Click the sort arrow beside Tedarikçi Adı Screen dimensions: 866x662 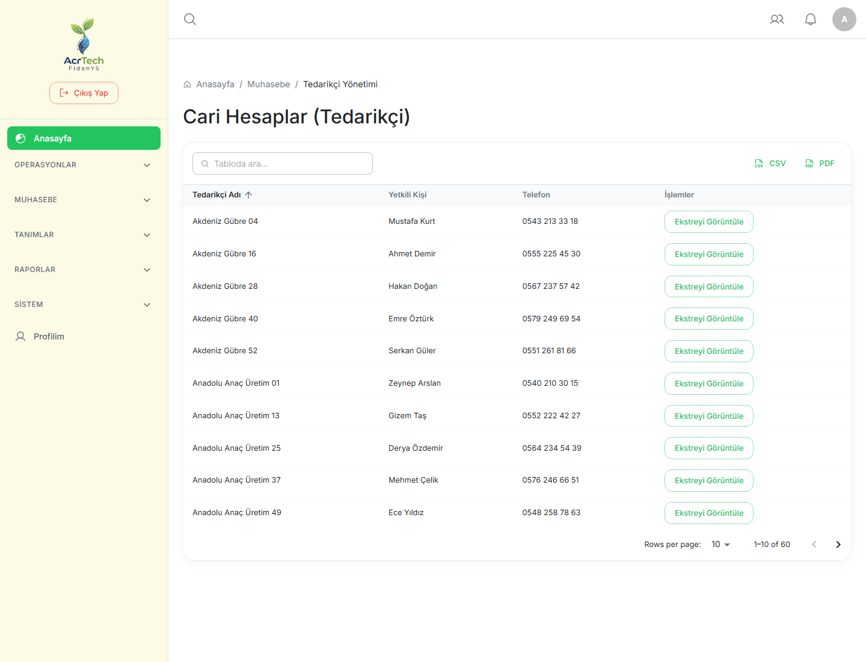[248, 195]
